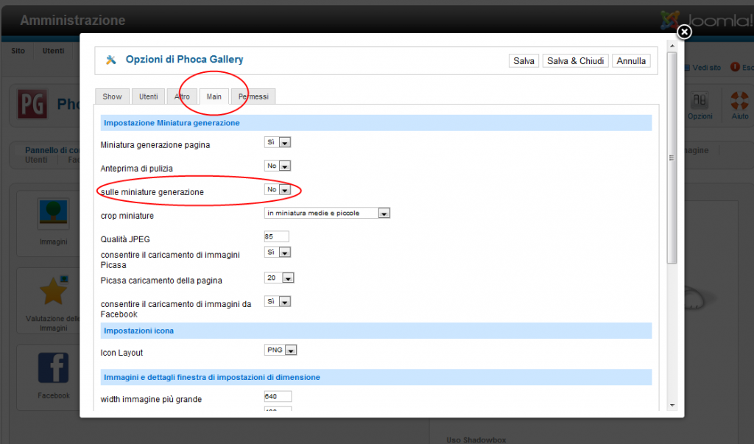The image size is (754, 444).
Task: Click the Annulla button
Action: coord(631,61)
